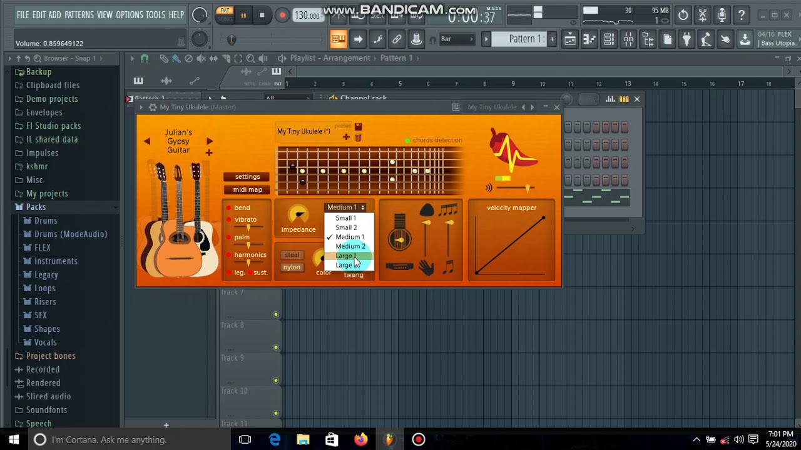Open the playlist view from the toolbar
This screenshot has width=801, height=450.
click(x=569, y=40)
